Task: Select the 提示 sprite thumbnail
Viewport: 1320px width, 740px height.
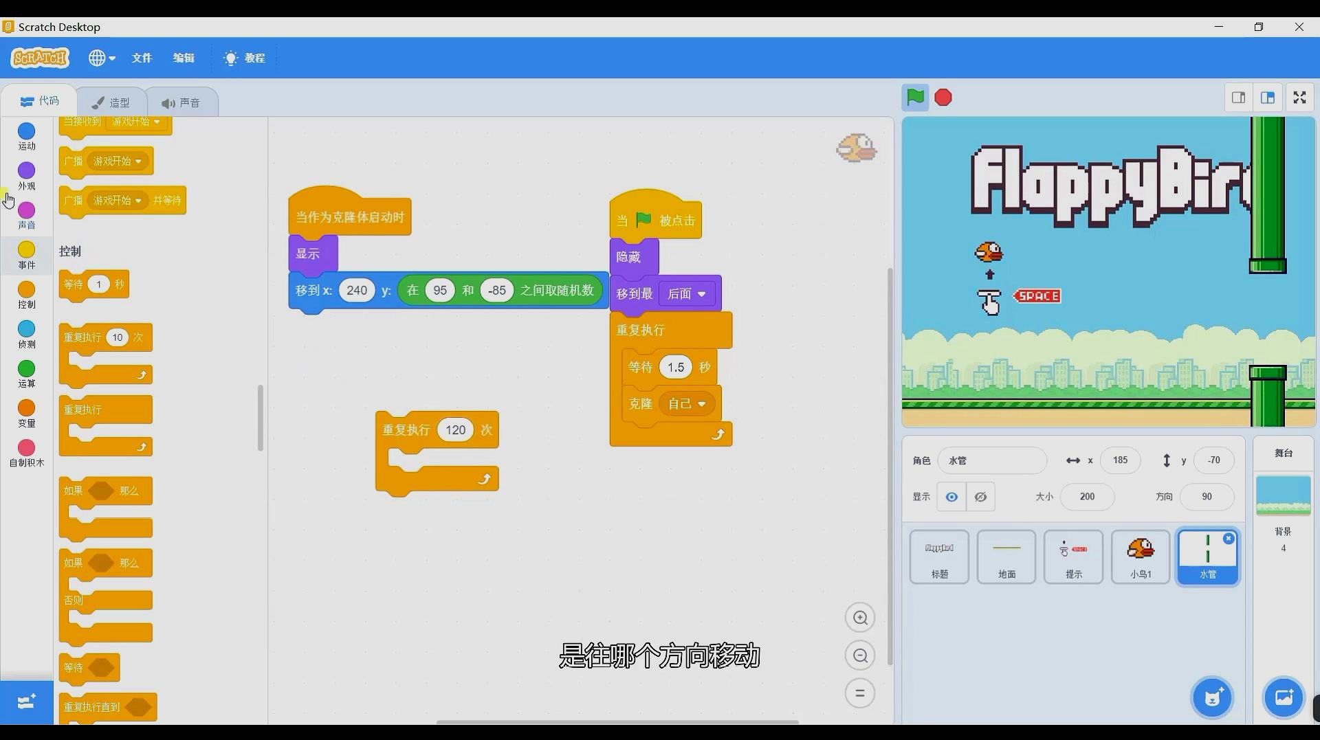Action: point(1073,557)
